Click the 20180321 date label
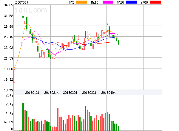 (x=89, y=93)
